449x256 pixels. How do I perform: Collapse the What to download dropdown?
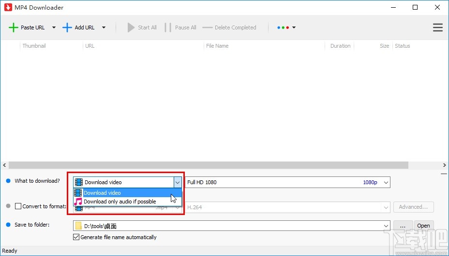[178, 182]
